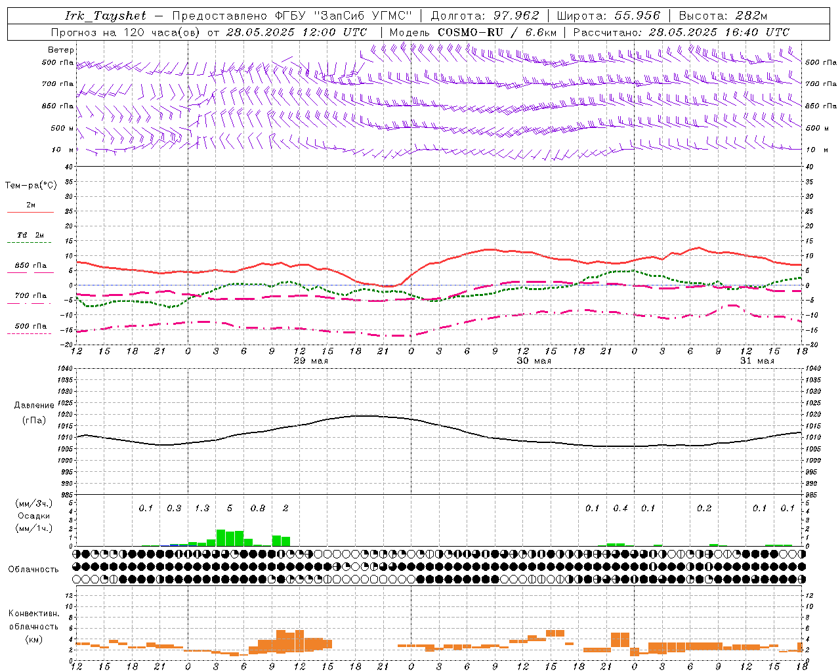Viewport: 840px width, 672px height.
Task: Click the Облачность cloud cover label
Action: point(34,570)
